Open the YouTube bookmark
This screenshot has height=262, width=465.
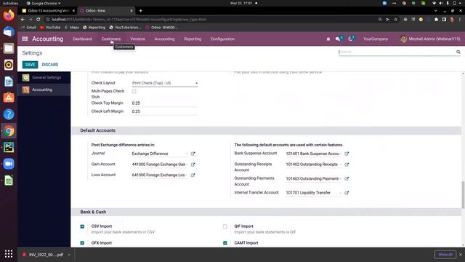[50, 28]
